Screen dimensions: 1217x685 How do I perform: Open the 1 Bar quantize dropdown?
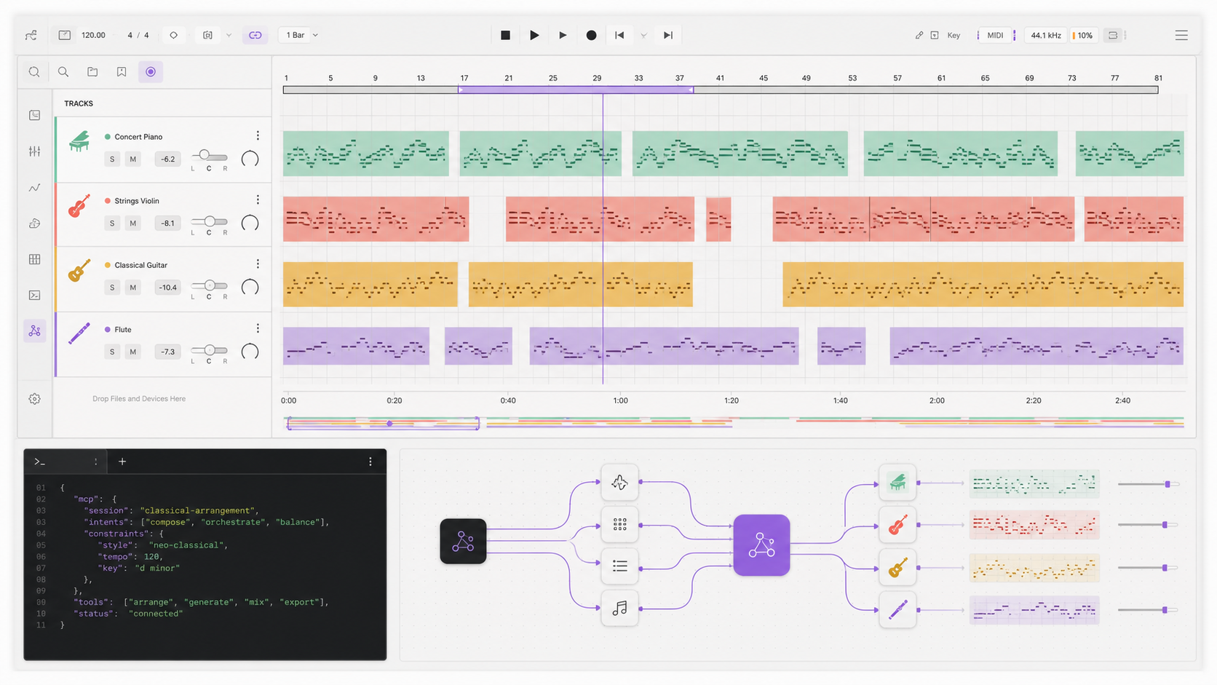tap(301, 35)
